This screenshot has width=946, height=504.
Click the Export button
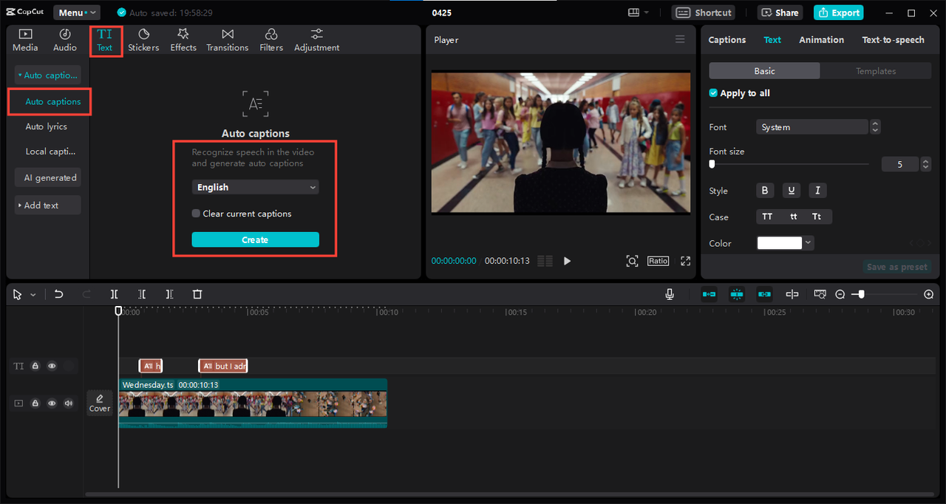click(x=839, y=13)
